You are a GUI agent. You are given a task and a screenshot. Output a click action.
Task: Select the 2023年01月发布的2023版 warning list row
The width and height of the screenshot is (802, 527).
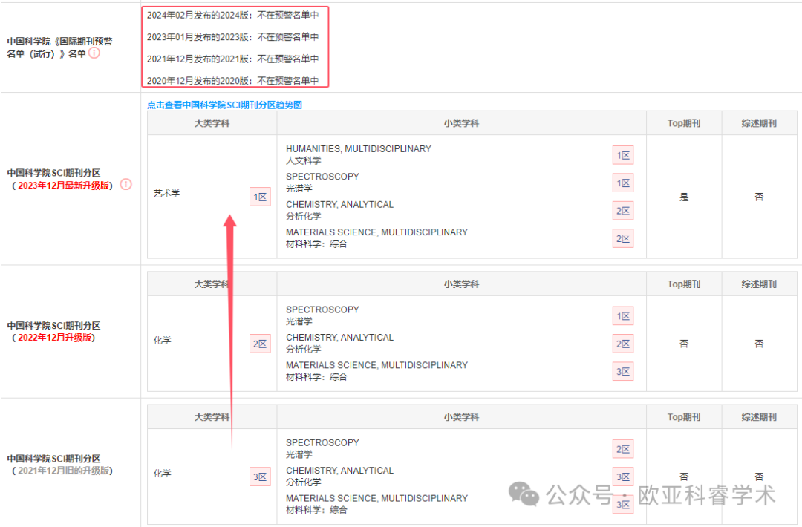[x=232, y=37]
